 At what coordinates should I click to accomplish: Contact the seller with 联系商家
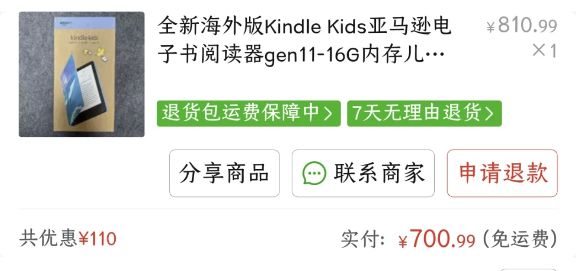tap(363, 173)
